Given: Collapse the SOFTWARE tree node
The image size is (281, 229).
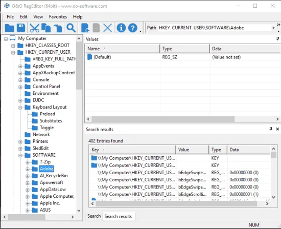Looking at the screenshot, I should 20,155.
